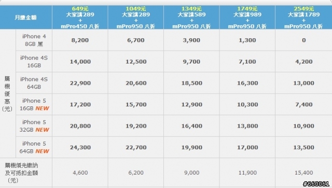Click the NEW badge for iPhone 5 32GB

coord(42,130)
